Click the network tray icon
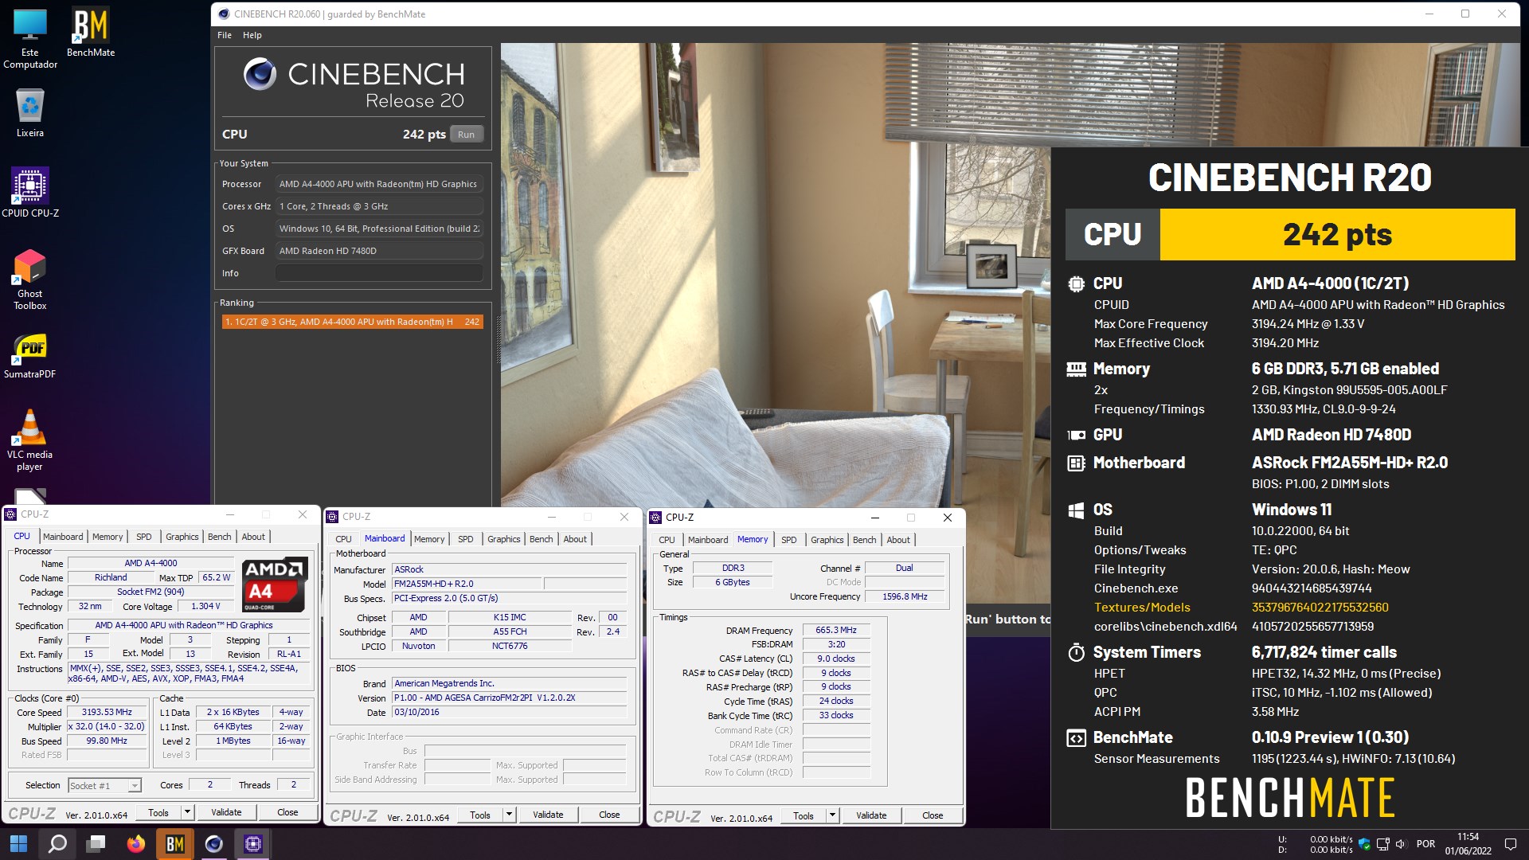The width and height of the screenshot is (1529, 860). click(1382, 844)
